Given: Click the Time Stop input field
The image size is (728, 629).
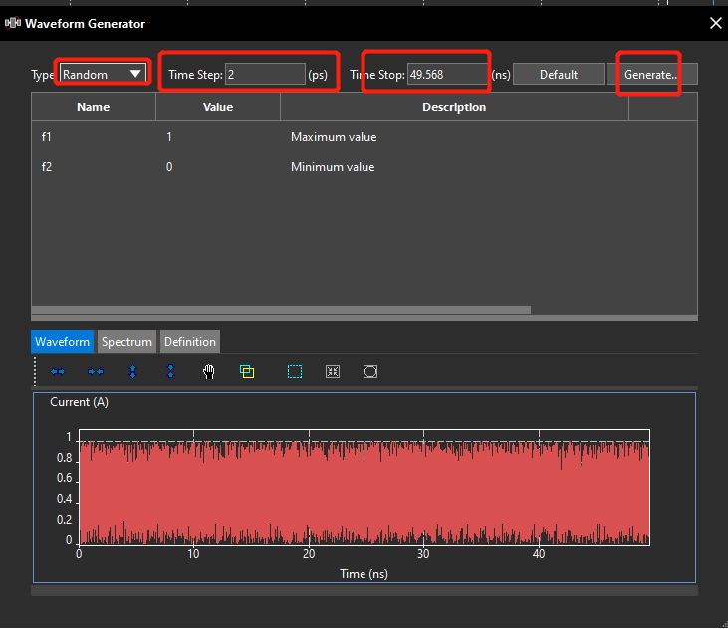Looking at the screenshot, I should 447,75.
